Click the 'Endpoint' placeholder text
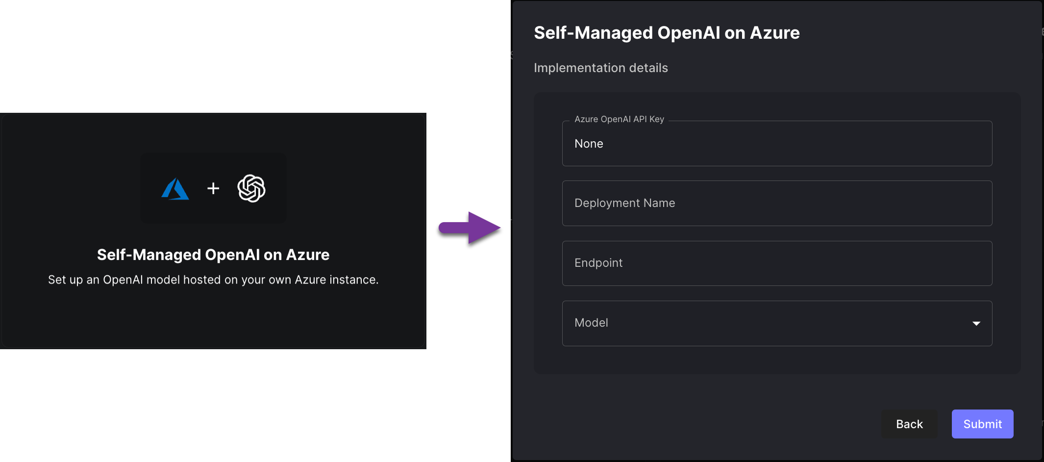The width and height of the screenshot is (1044, 462). 598,263
